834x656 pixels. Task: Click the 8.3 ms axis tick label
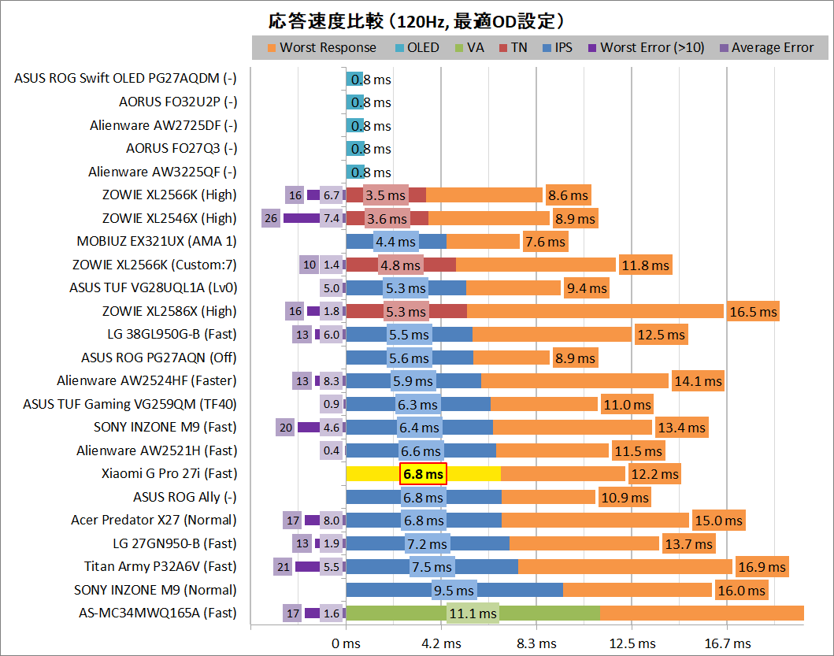click(x=536, y=643)
